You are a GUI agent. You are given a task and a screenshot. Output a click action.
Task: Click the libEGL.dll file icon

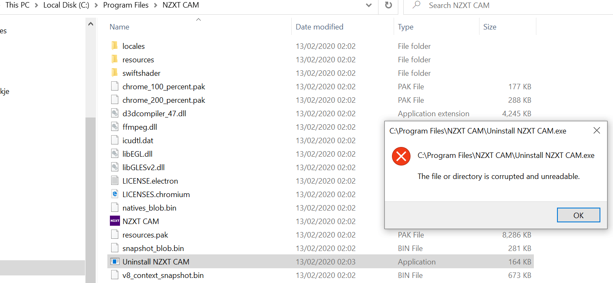(115, 154)
